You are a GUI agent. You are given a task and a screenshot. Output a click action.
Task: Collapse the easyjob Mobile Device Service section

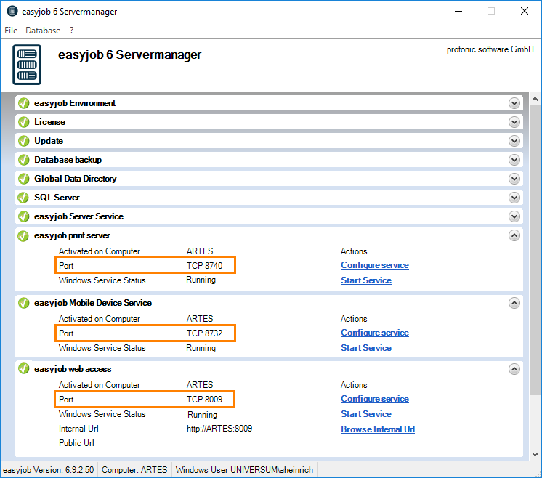[x=514, y=303]
